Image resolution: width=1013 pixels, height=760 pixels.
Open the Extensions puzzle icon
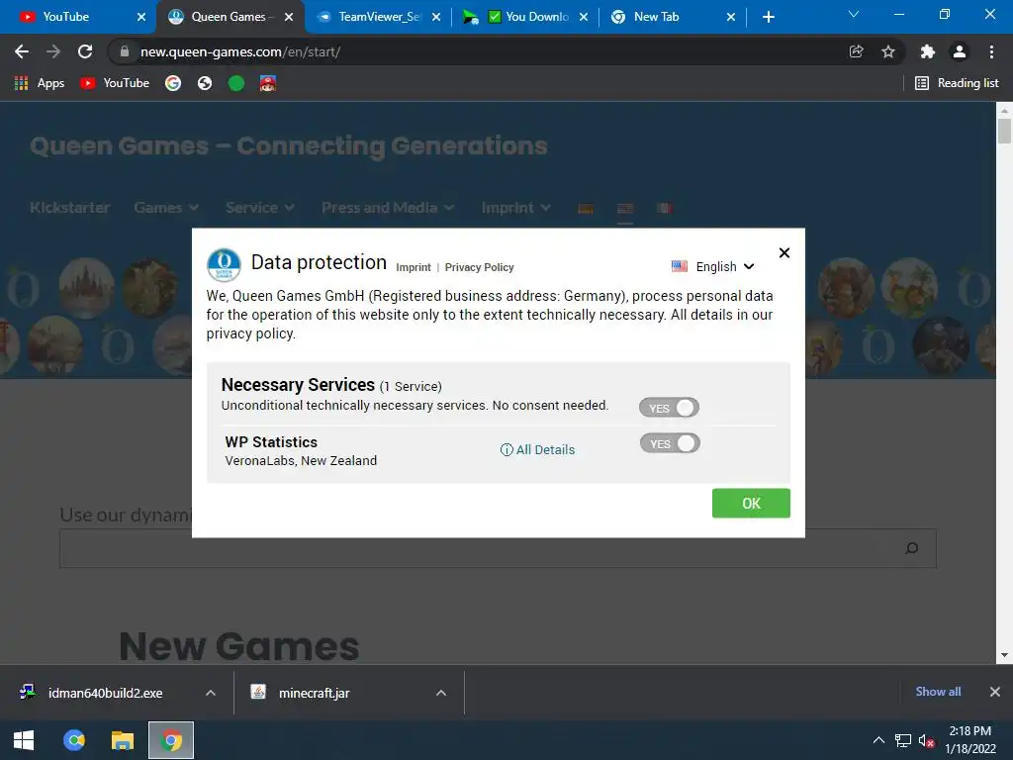point(928,51)
